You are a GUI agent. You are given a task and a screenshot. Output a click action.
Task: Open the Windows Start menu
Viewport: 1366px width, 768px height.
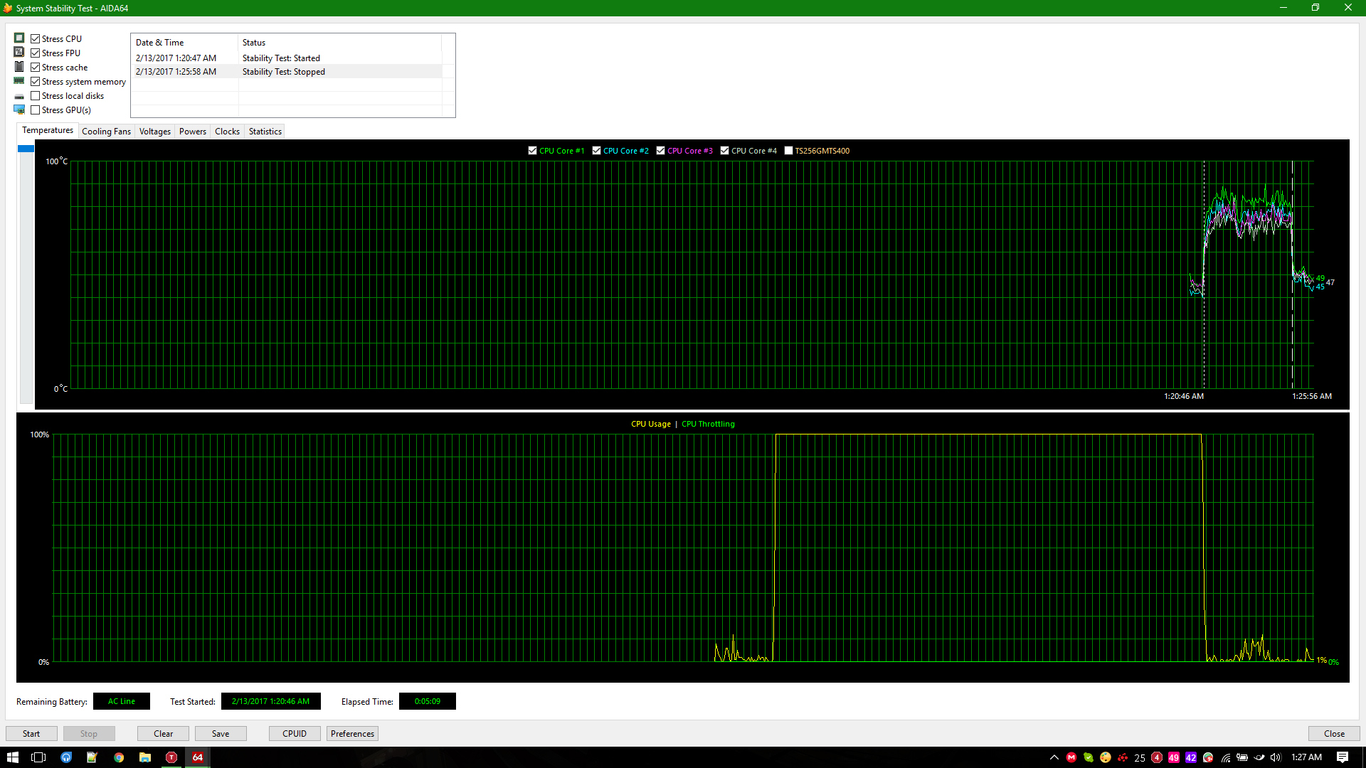13,757
